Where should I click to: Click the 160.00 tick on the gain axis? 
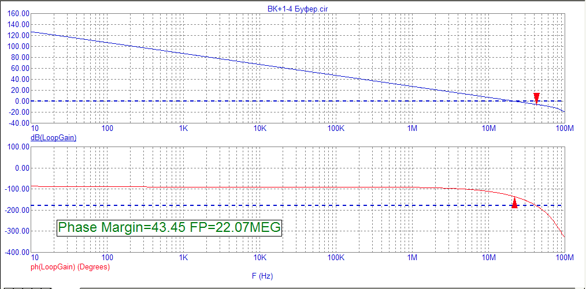click(x=18, y=13)
